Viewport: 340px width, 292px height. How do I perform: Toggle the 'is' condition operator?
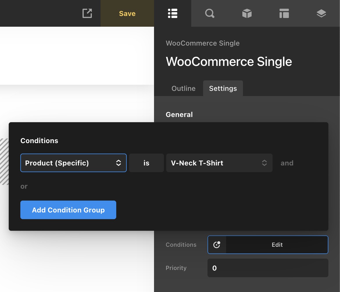(x=146, y=163)
